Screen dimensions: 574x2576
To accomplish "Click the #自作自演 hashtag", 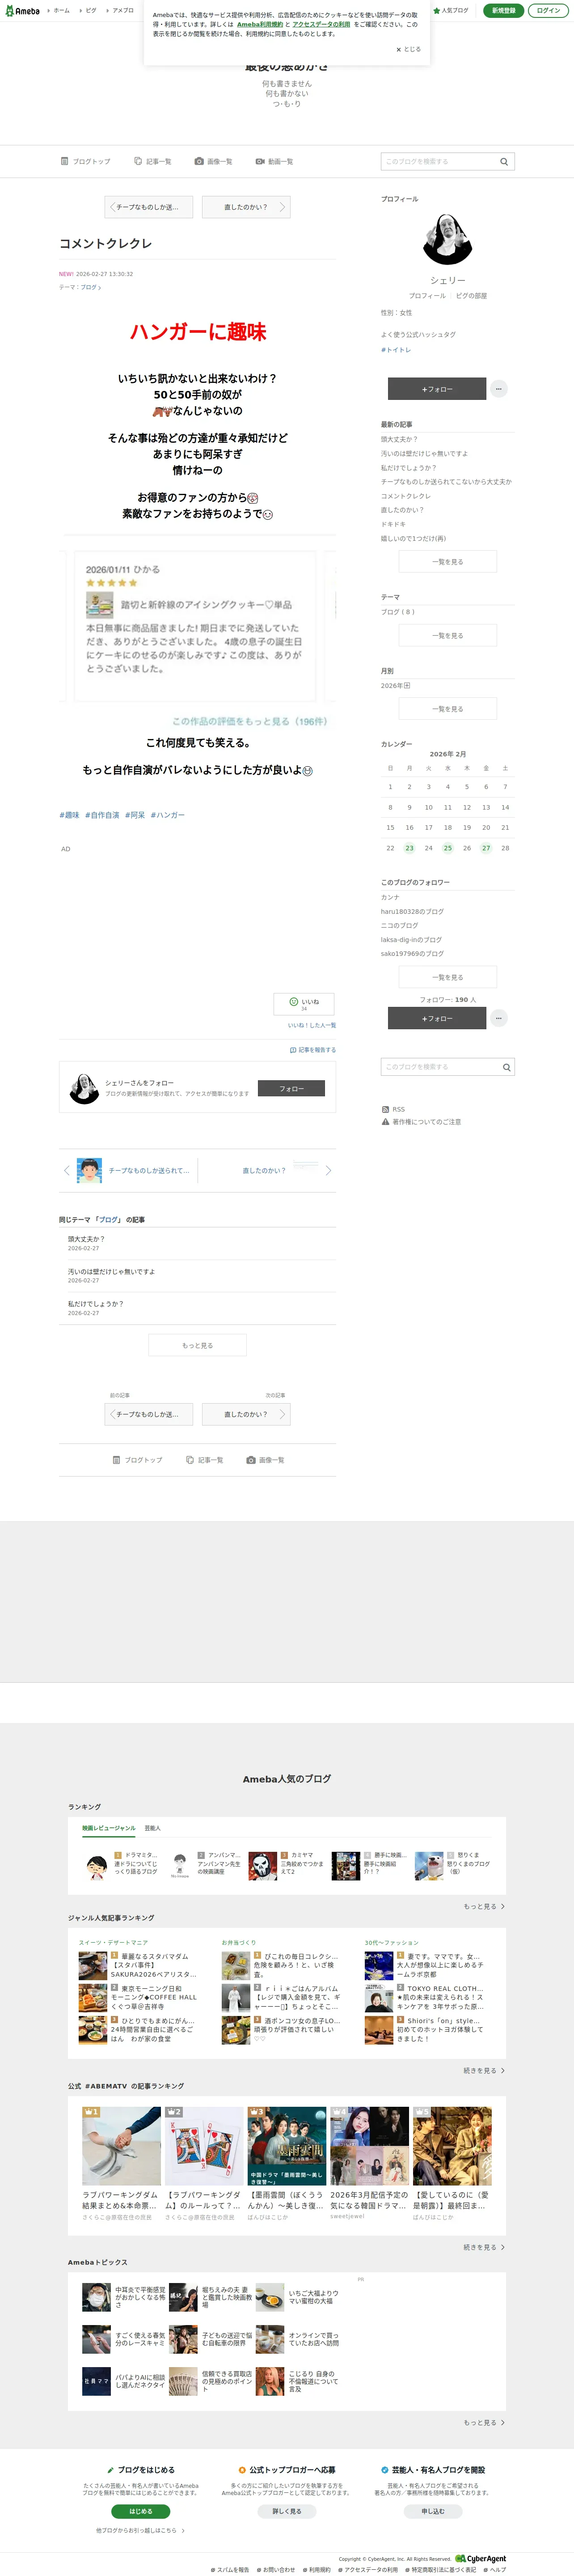I will coord(102,815).
